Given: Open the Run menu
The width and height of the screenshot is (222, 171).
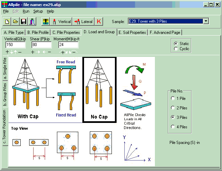Looking at the screenshot, I should [x=26, y=11].
